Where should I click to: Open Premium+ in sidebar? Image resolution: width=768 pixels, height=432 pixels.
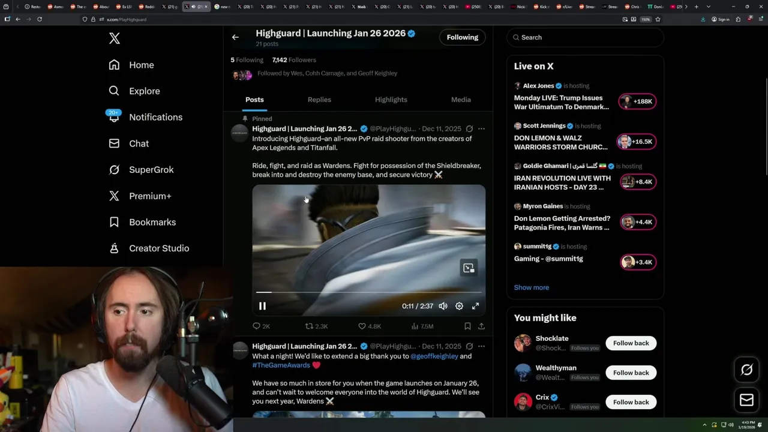(x=140, y=196)
